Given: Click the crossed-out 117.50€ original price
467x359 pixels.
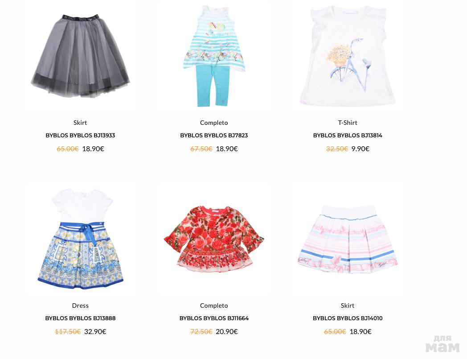Looking at the screenshot, I should point(68,331).
